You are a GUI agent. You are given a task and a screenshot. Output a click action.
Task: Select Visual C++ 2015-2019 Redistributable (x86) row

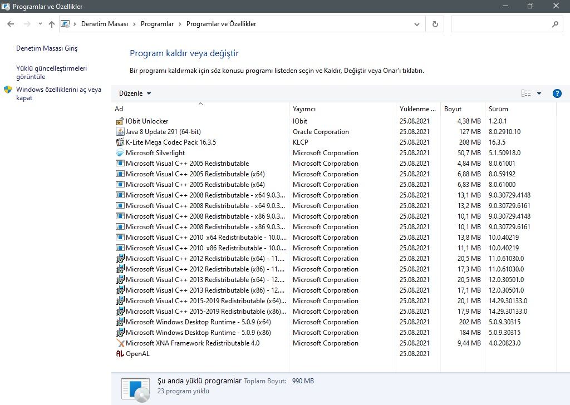click(x=334, y=312)
